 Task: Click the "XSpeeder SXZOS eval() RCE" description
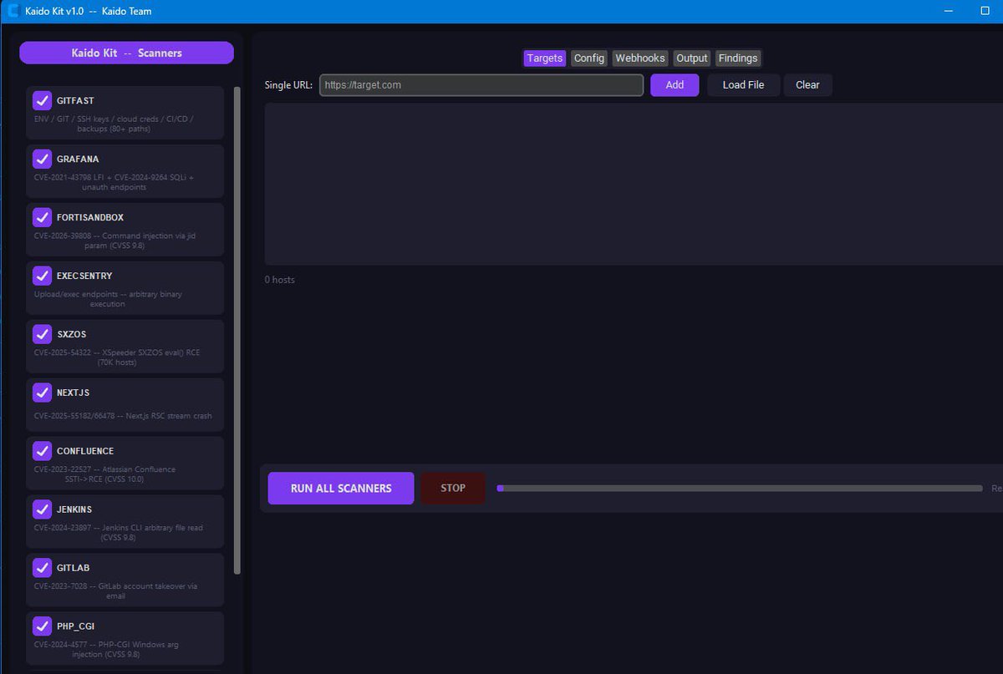coord(117,357)
